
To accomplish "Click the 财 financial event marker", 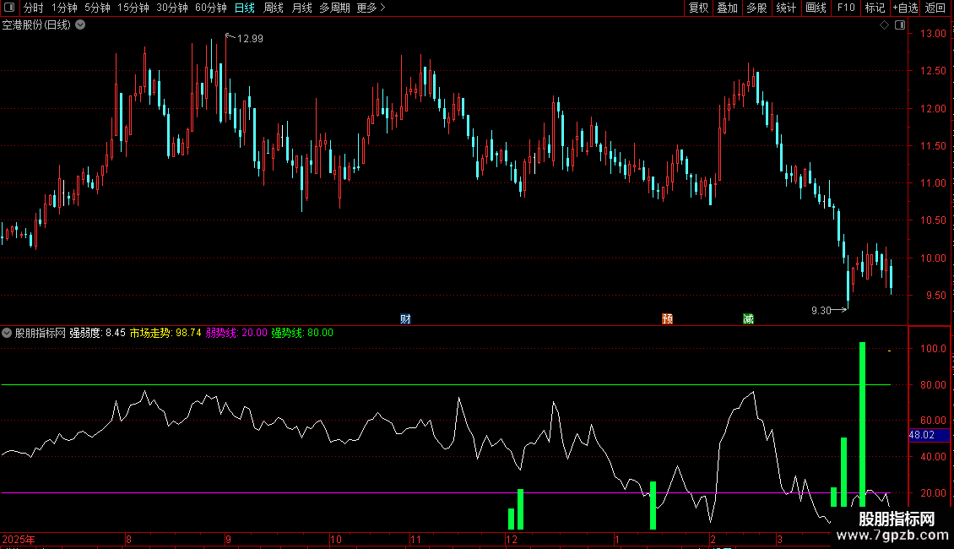I will click(405, 318).
